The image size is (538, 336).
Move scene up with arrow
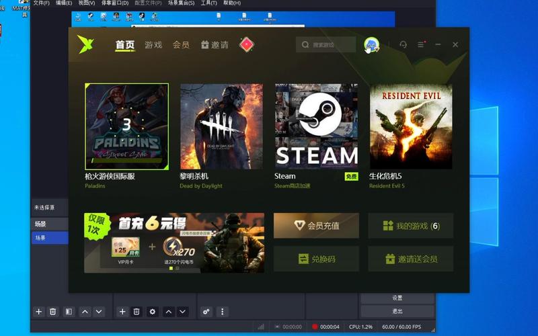pyautogui.click(x=85, y=312)
